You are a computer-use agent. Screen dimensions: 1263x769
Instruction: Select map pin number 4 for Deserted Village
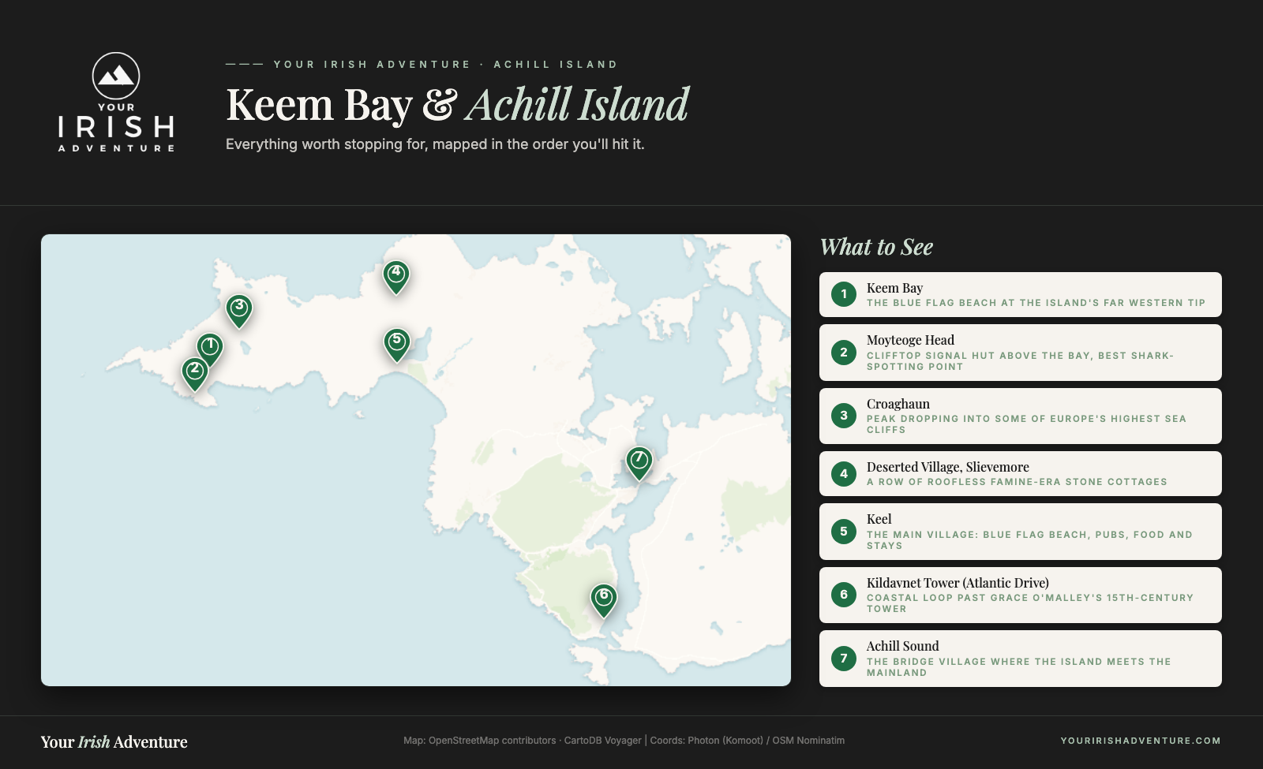click(x=396, y=276)
